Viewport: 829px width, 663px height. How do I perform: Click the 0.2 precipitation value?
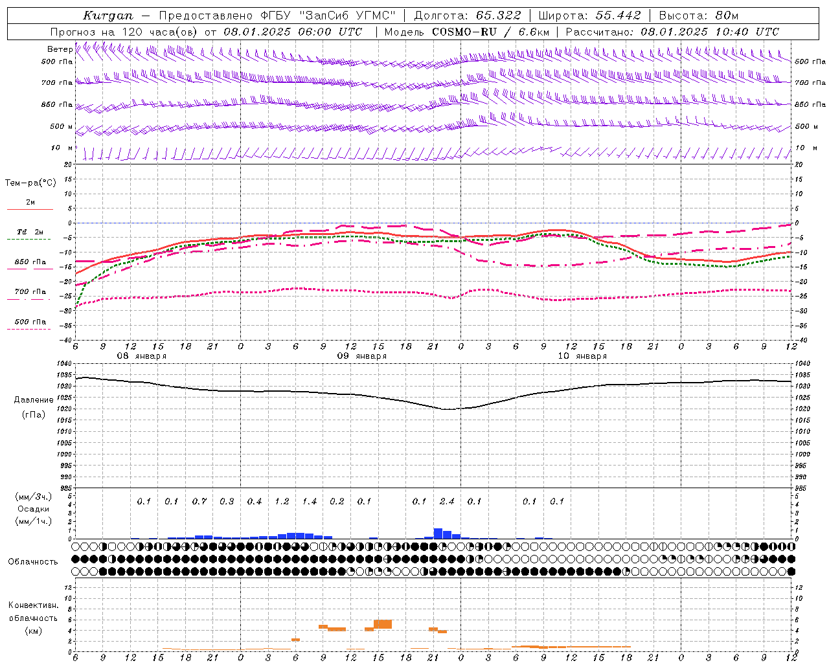click(x=337, y=501)
